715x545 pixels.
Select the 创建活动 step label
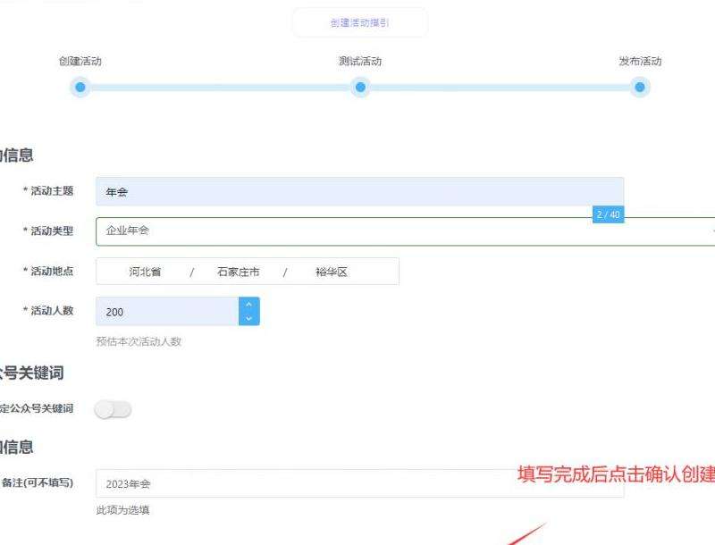pyautogui.click(x=80, y=62)
